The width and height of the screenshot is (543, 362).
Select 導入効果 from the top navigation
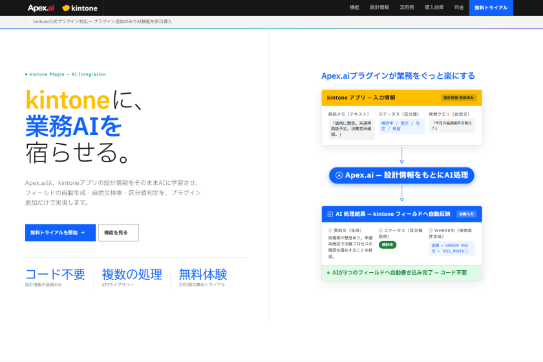[434, 8]
